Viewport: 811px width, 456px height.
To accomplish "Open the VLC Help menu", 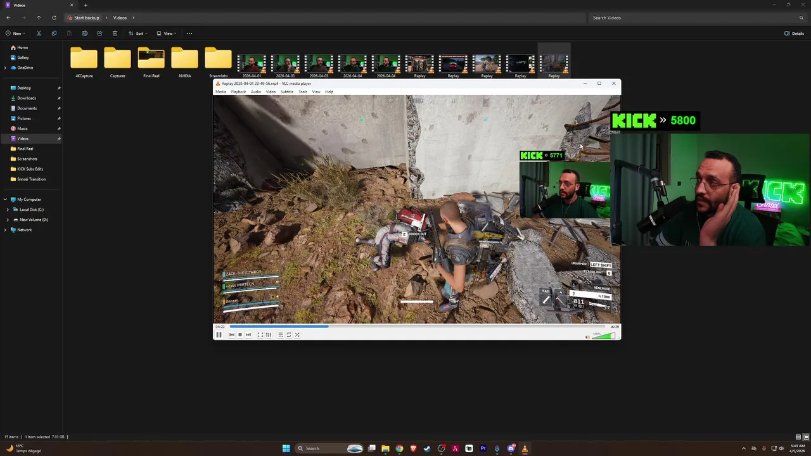I will click(329, 92).
